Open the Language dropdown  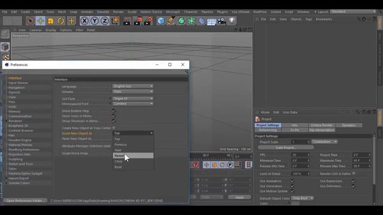pyautogui.click(x=133, y=86)
